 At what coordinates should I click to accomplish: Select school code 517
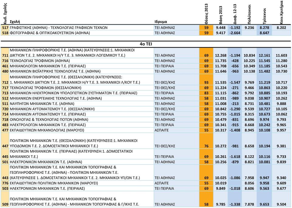point(5,28)
